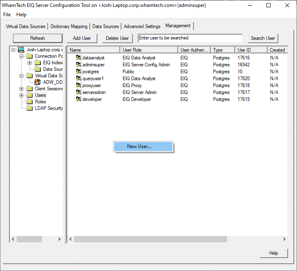Click user ID 17615 cell

(244, 99)
